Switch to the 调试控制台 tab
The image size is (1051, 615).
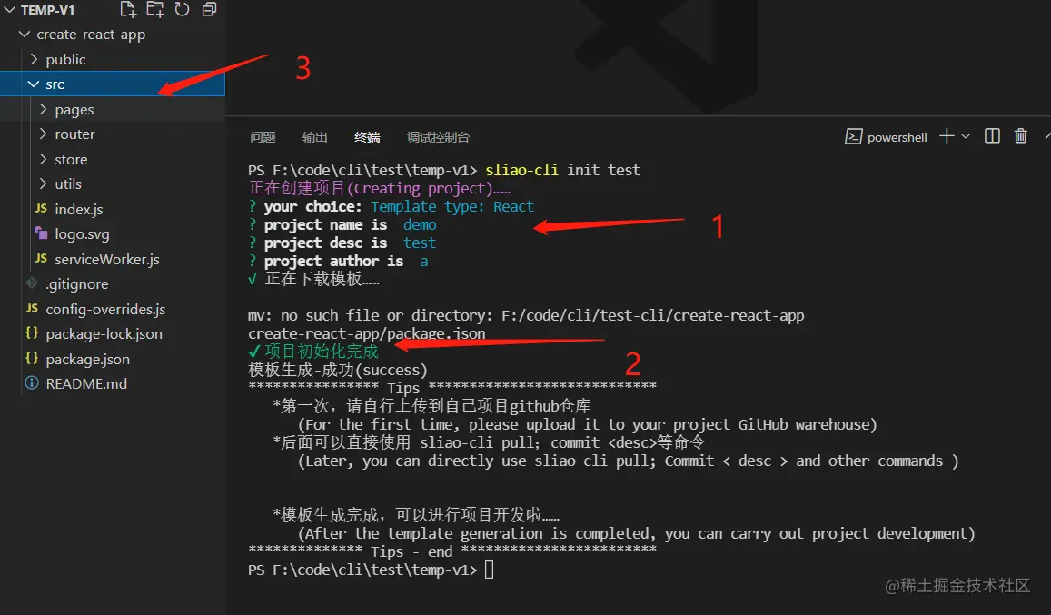point(439,137)
